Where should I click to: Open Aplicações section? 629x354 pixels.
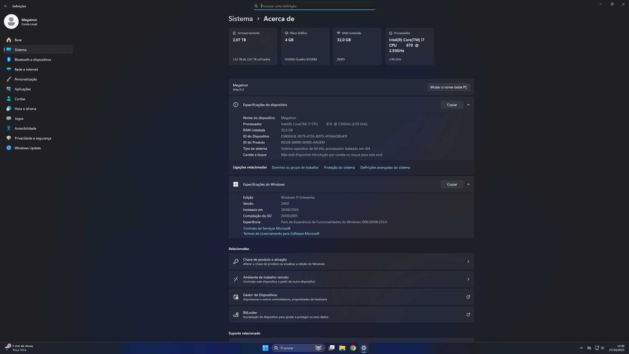tap(38, 89)
